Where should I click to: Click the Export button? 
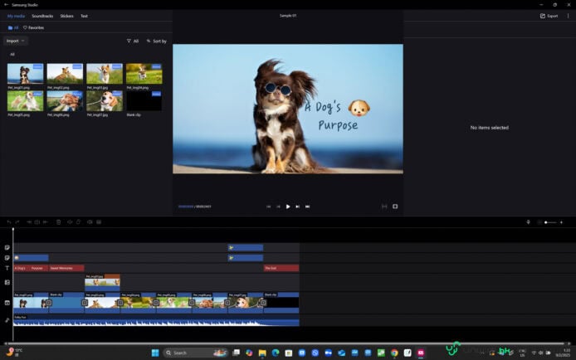(x=549, y=16)
